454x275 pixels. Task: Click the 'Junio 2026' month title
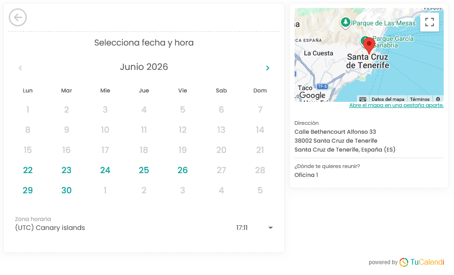pyautogui.click(x=144, y=67)
